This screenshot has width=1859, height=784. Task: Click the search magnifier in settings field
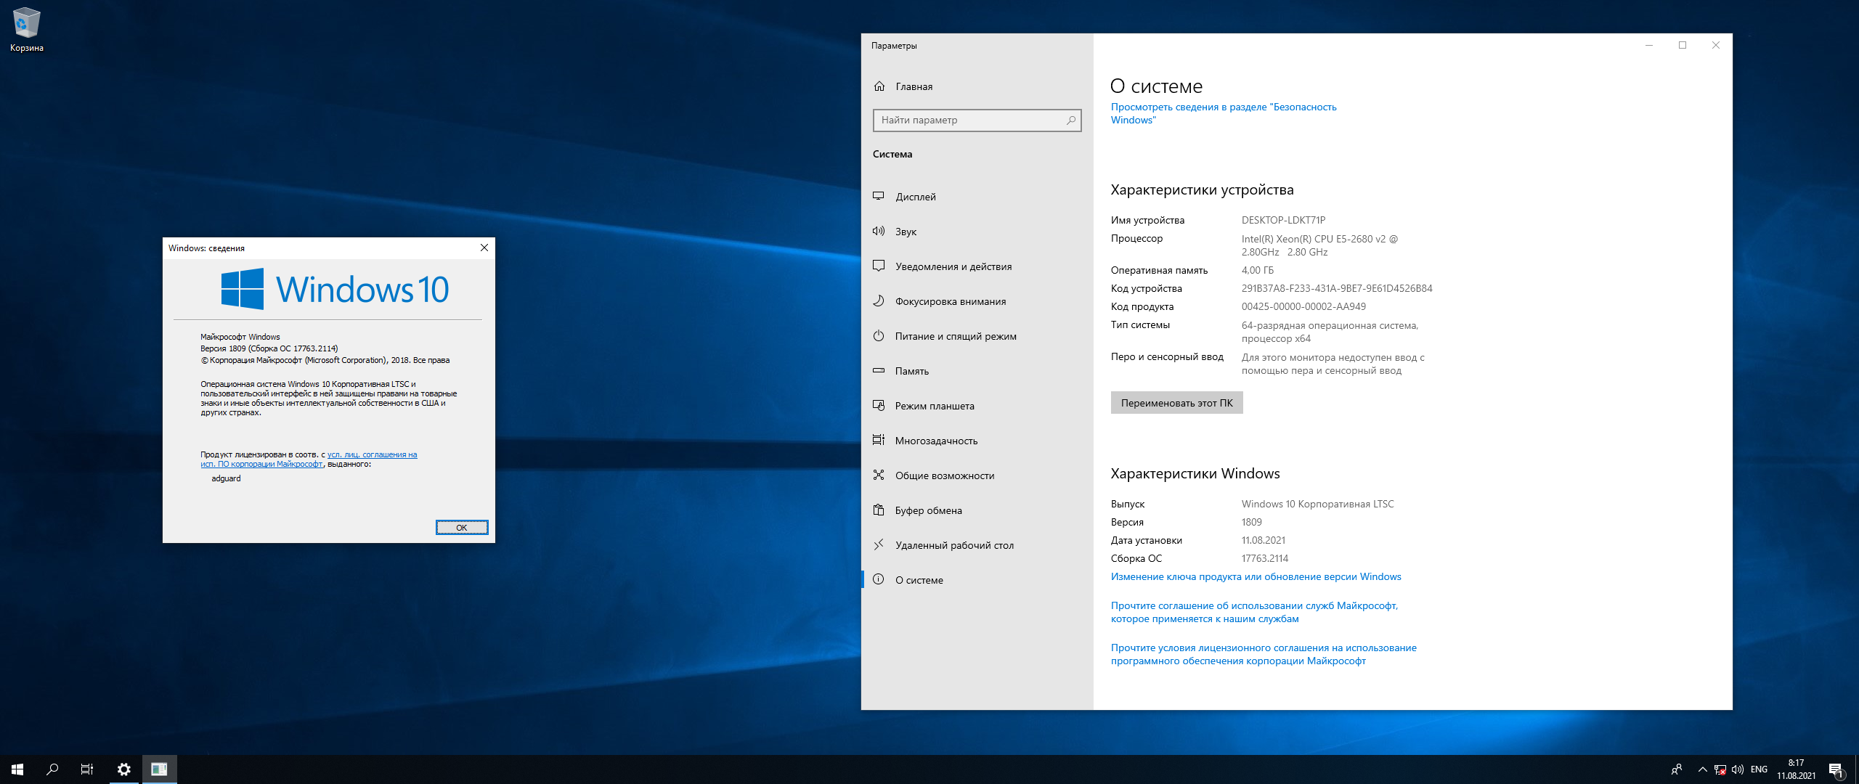[x=1070, y=121]
